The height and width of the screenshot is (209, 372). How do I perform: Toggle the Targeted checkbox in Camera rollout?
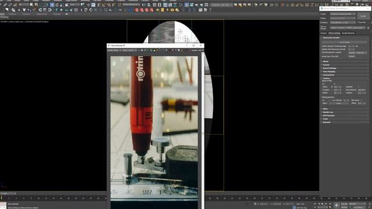pyautogui.click(x=359, y=87)
